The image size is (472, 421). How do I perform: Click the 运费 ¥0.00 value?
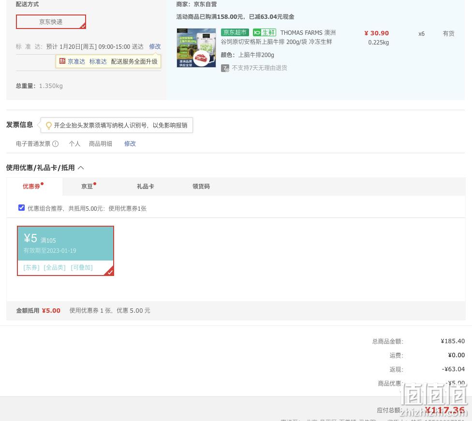[457, 355]
